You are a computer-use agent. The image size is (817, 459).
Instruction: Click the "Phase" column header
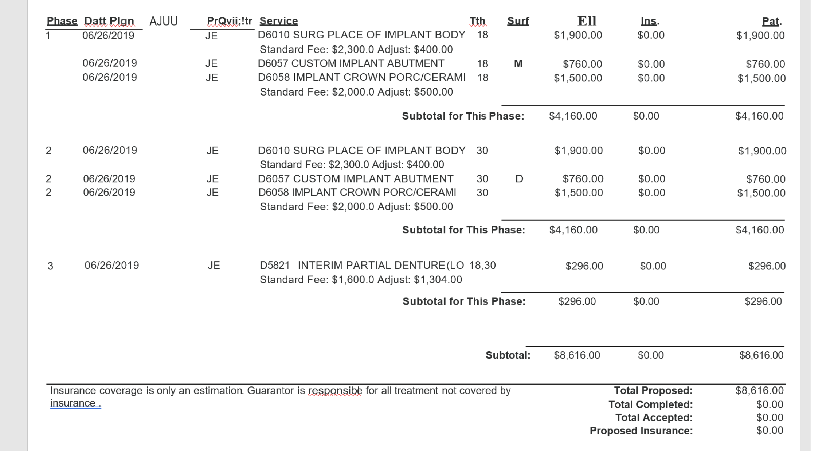(62, 21)
